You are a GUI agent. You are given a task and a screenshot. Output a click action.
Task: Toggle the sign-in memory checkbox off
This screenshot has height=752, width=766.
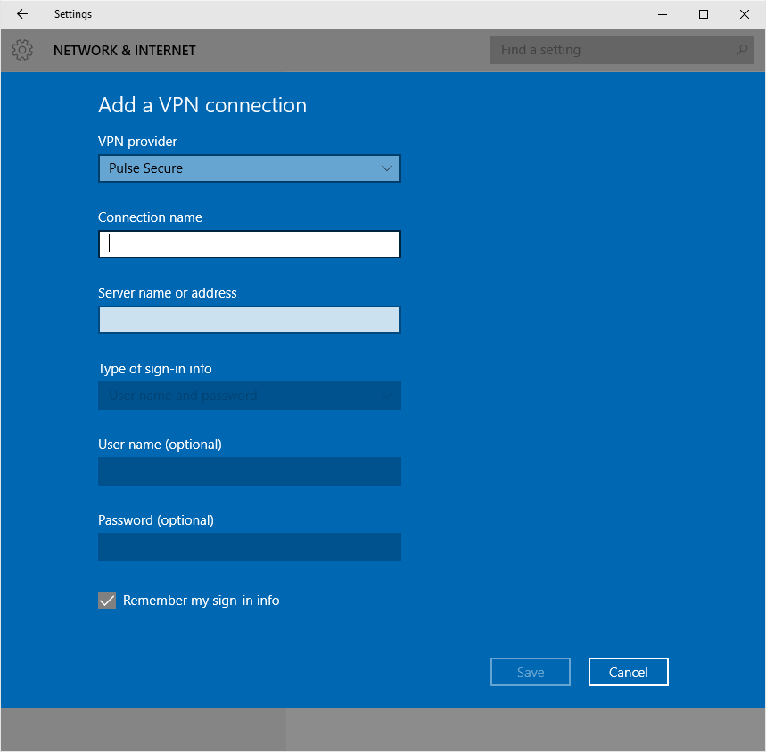click(107, 601)
